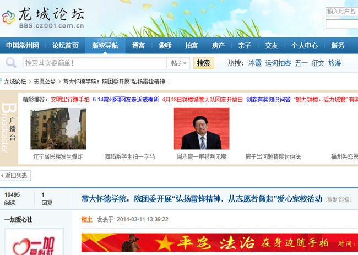358x255 pixels.
Task: Go to 论坛首页 in the navbar
Action: (x=66, y=45)
